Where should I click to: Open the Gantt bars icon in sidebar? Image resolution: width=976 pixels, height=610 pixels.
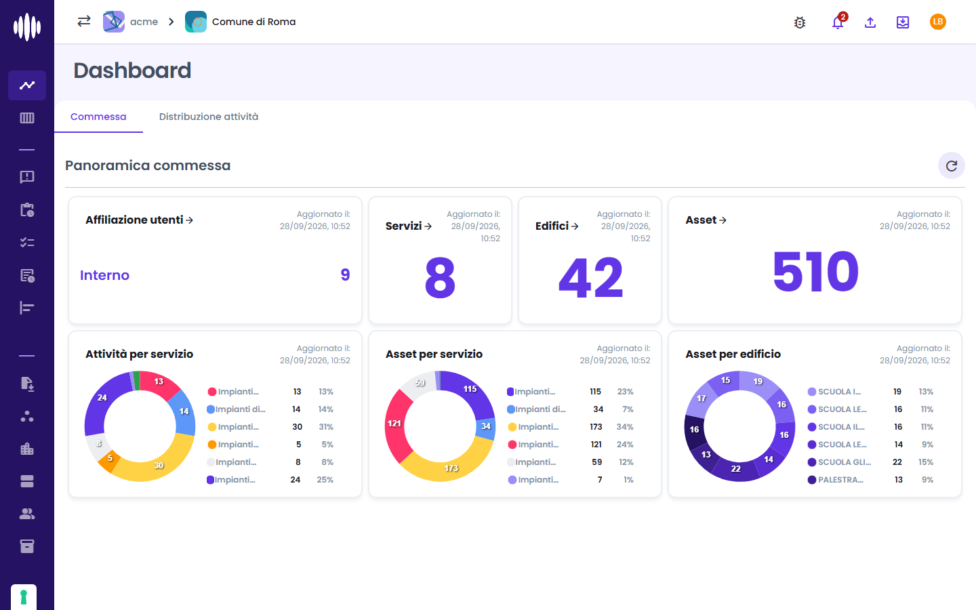[x=27, y=308]
